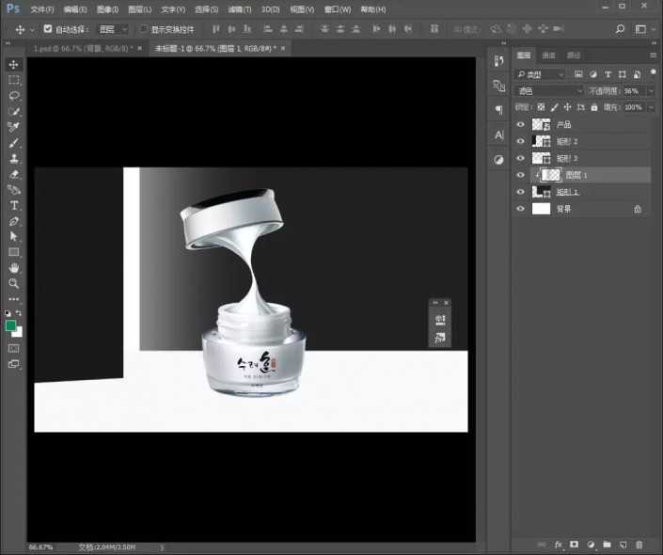Click the green foreground color swatch
The image size is (663, 555).
coord(10,325)
